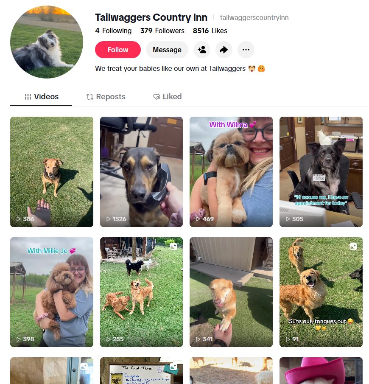The image size is (369, 384).
Task: Click the photo icon on the Suns out post
Action: pyautogui.click(x=353, y=247)
